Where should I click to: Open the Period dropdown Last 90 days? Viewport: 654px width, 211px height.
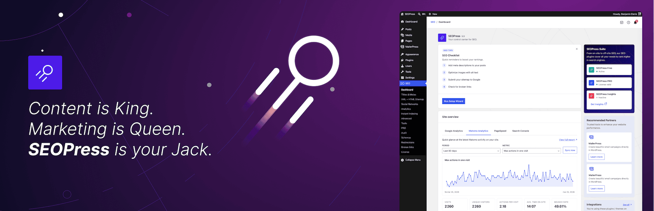click(471, 151)
